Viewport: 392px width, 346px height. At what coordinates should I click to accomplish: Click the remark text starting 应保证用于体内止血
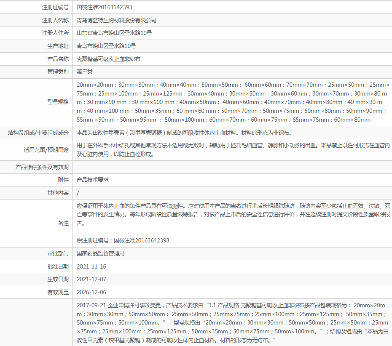pos(233,214)
